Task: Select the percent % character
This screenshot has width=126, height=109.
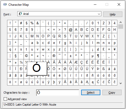Action: [32, 23]
